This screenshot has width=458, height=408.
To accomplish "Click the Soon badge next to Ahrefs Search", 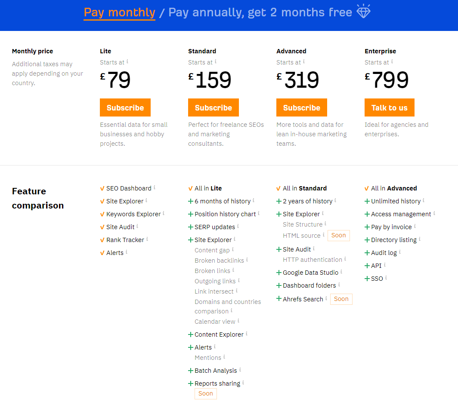I will (x=341, y=299).
